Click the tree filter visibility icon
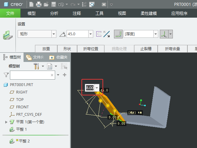The height and width of the screenshot is (148, 197). [64, 66]
